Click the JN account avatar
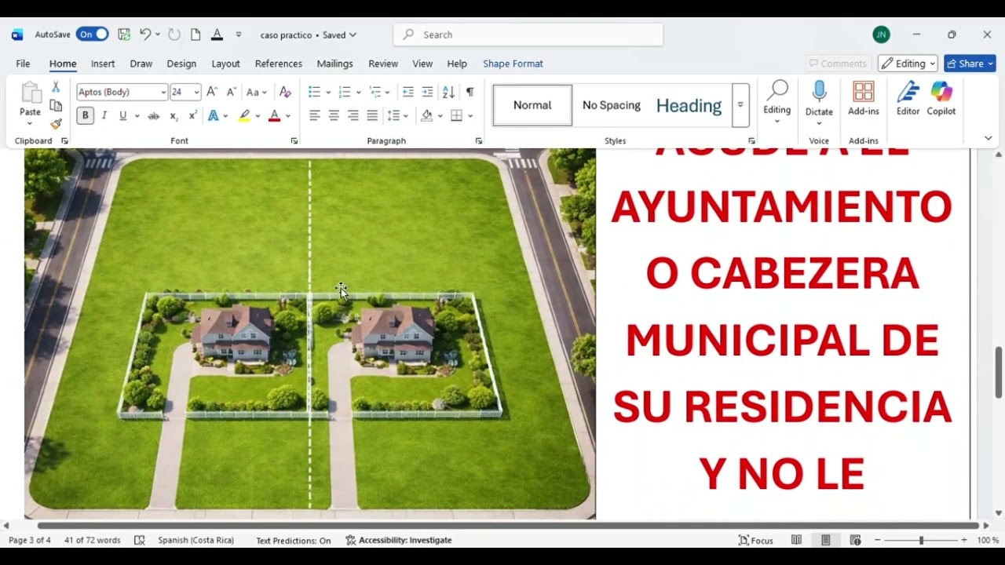 click(x=881, y=35)
